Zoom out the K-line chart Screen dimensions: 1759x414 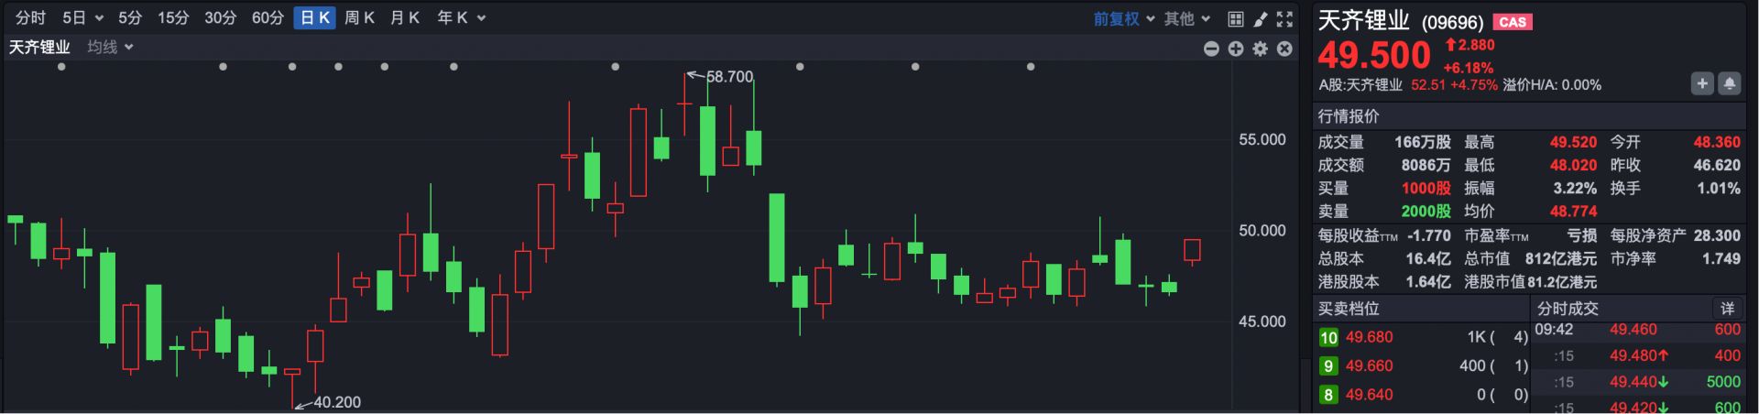click(1211, 49)
